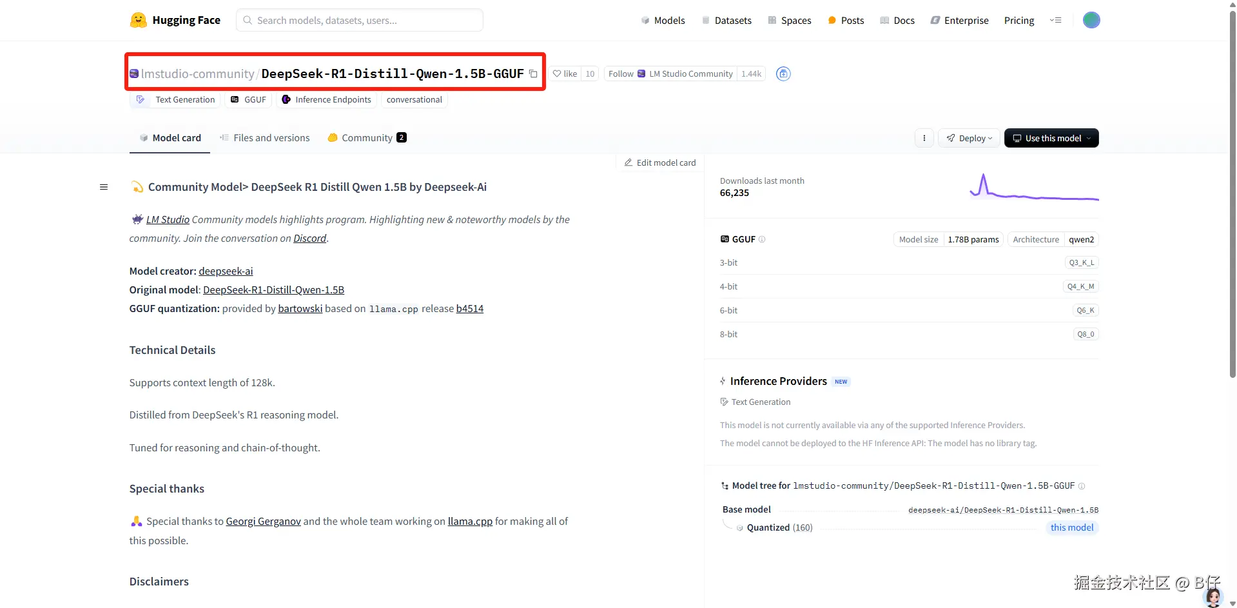Open the base model deepseek-ai/DeepSeek-R1-Distill-Qwen-1.5B link
The width and height of the screenshot is (1237, 608).
click(x=1003, y=510)
